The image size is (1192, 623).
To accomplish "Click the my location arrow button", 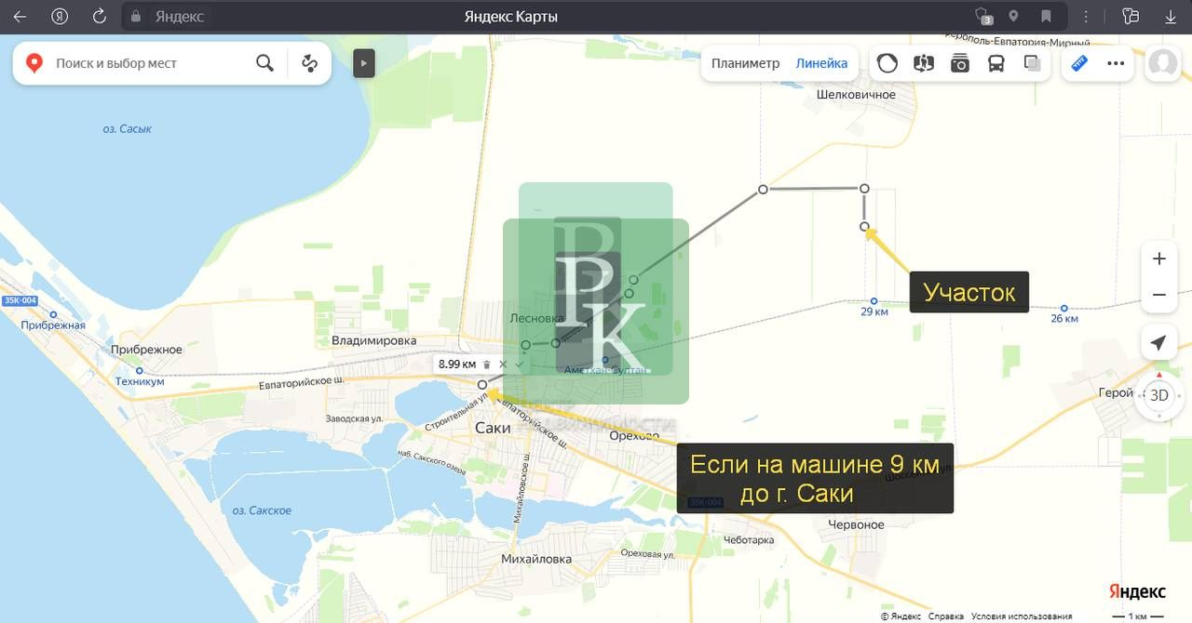I will (1158, 343).
